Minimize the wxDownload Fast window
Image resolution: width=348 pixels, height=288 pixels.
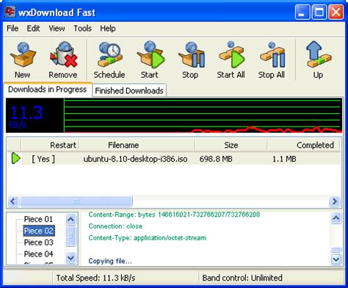302,12
